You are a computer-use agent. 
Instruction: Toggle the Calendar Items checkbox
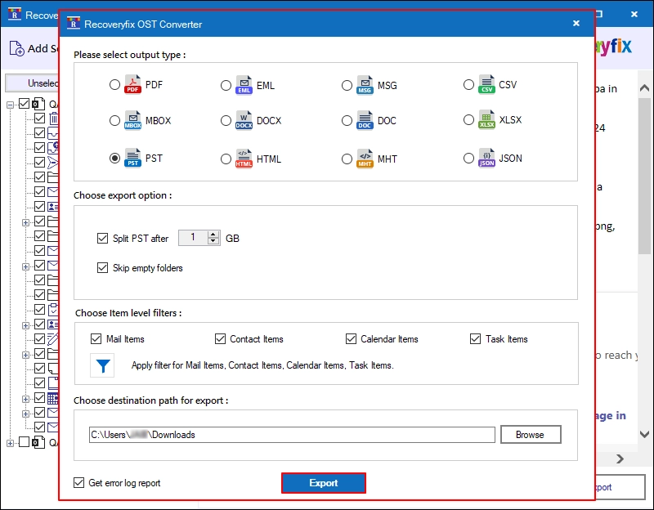click(x=351, y=338)
